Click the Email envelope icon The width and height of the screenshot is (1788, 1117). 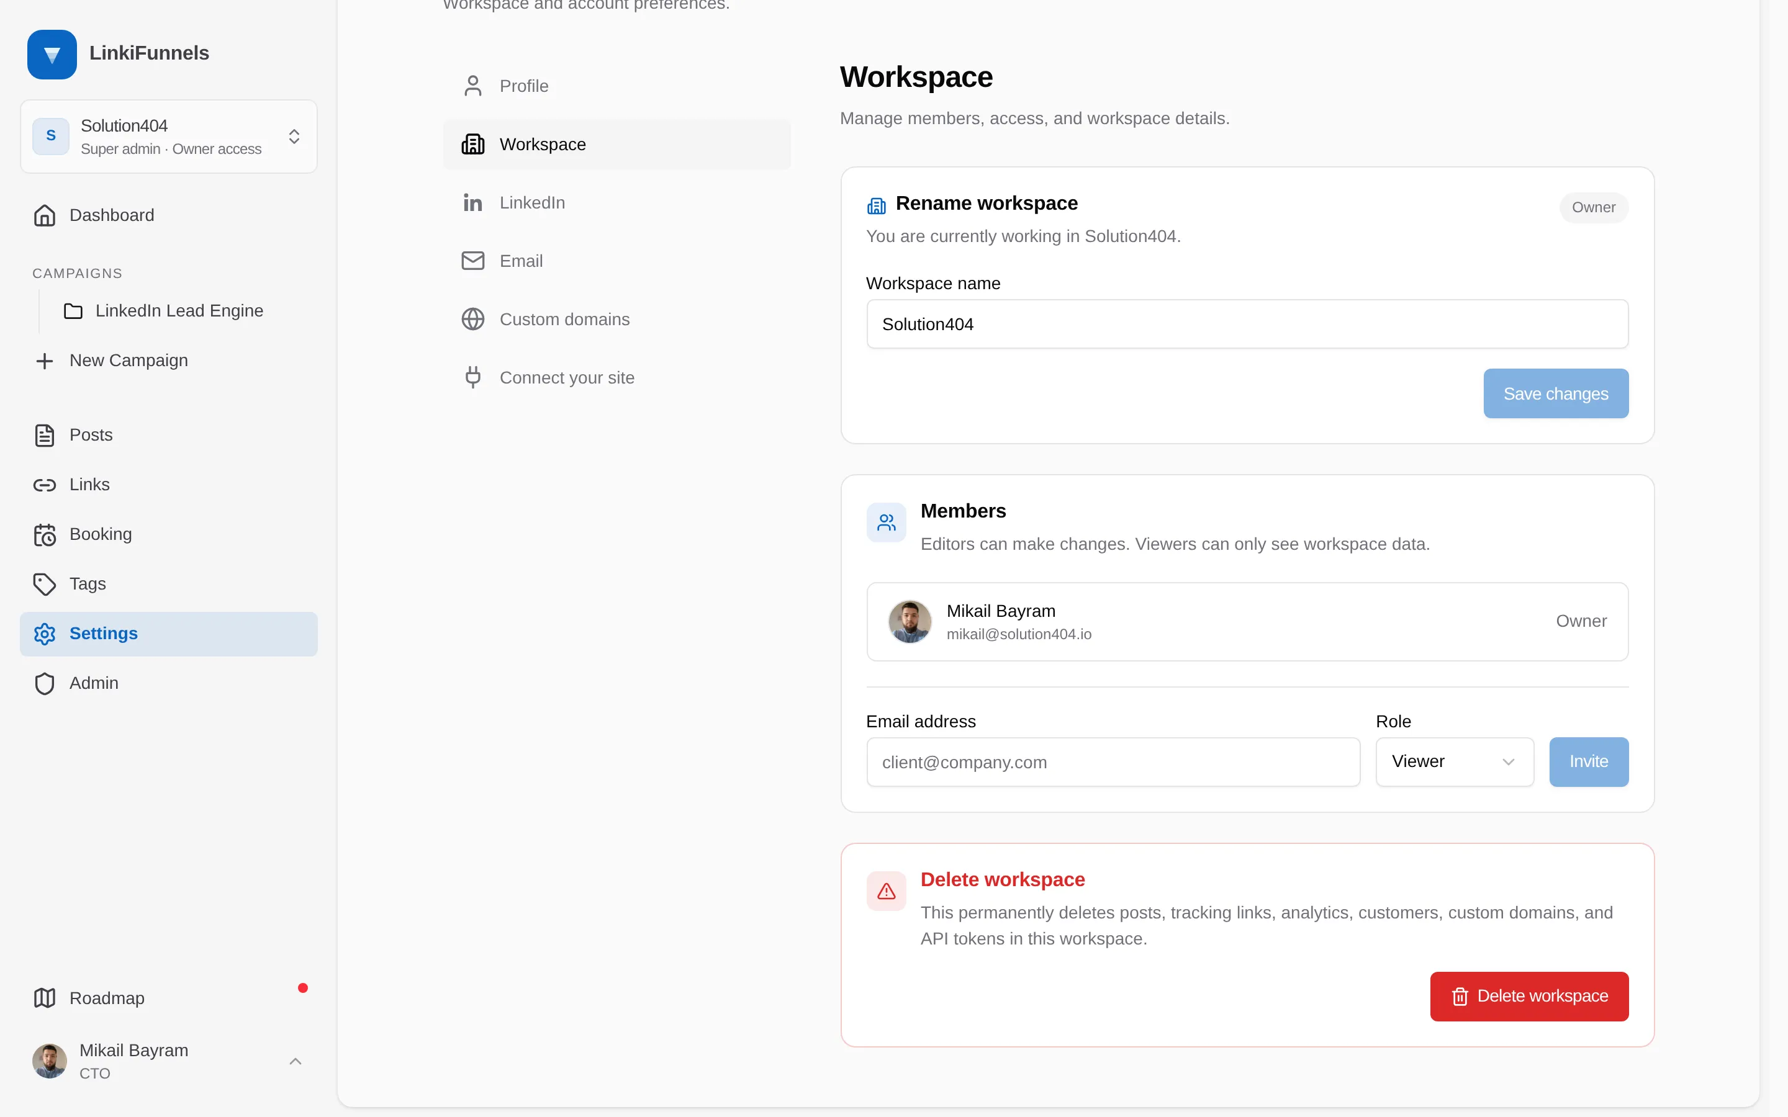click(x=473, y=261)
